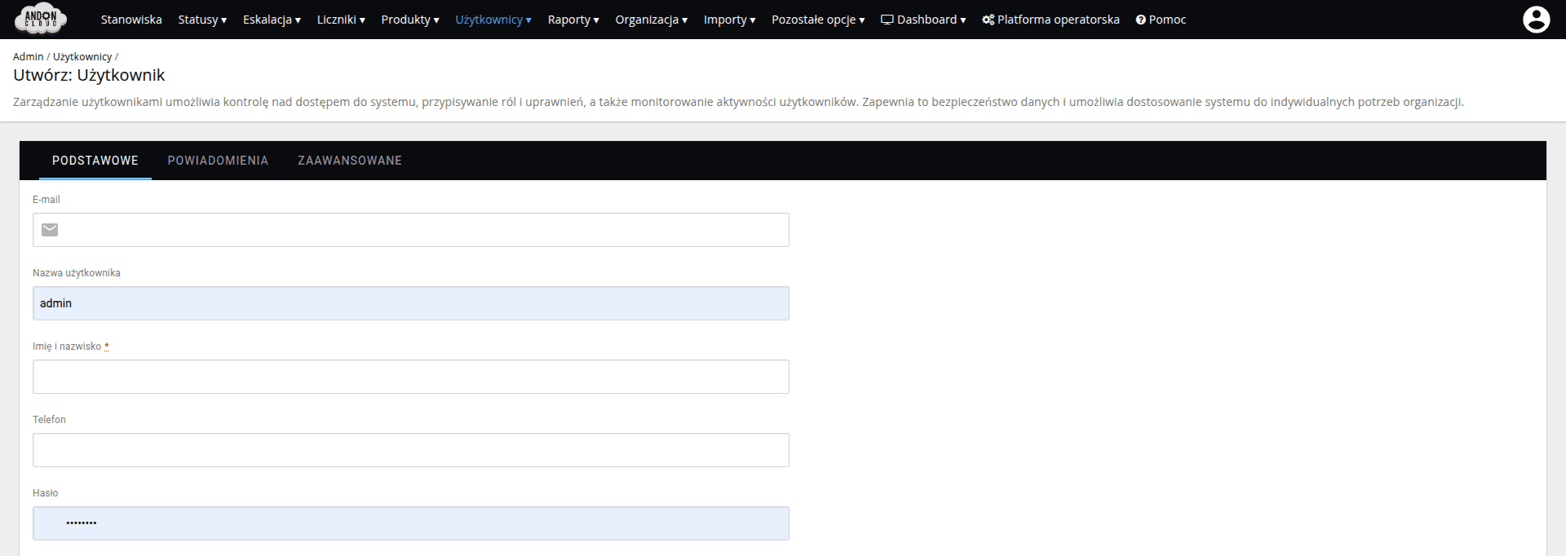The height and width of the screenshot is (556, 1566).
Task: Go to Stanowiska in navbar
Action: [x=131, y=20]
